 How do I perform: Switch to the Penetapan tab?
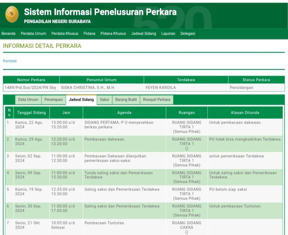(x=54, y=100)
